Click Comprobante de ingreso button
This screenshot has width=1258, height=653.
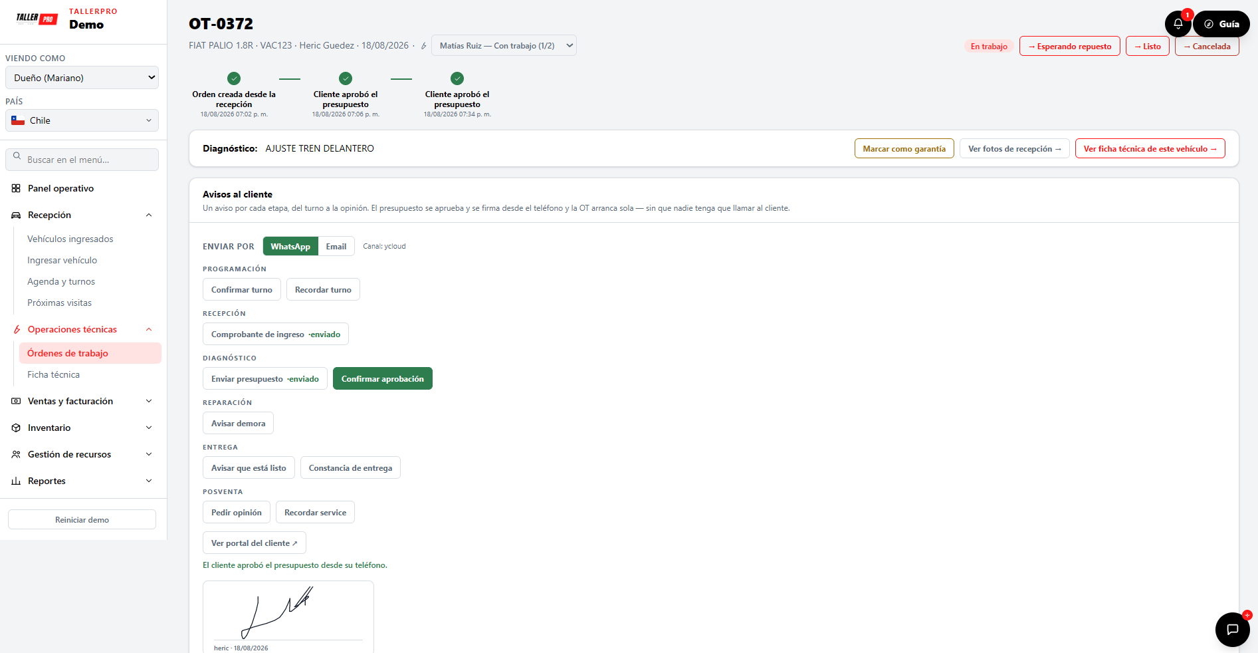(x=276, y=334)
